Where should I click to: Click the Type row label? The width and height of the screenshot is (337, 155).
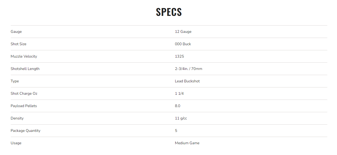coord(15,81)
